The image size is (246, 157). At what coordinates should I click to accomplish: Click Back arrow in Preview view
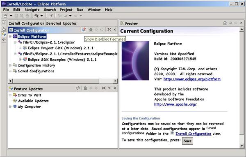(x=230, y=23)
